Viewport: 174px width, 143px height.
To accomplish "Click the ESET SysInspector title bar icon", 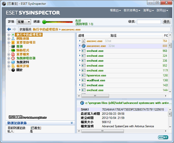I will 4,4.
